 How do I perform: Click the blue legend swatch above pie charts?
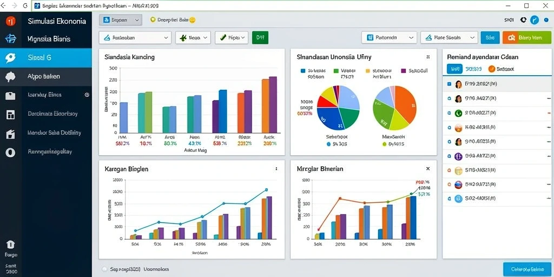[x=303, y=71]
